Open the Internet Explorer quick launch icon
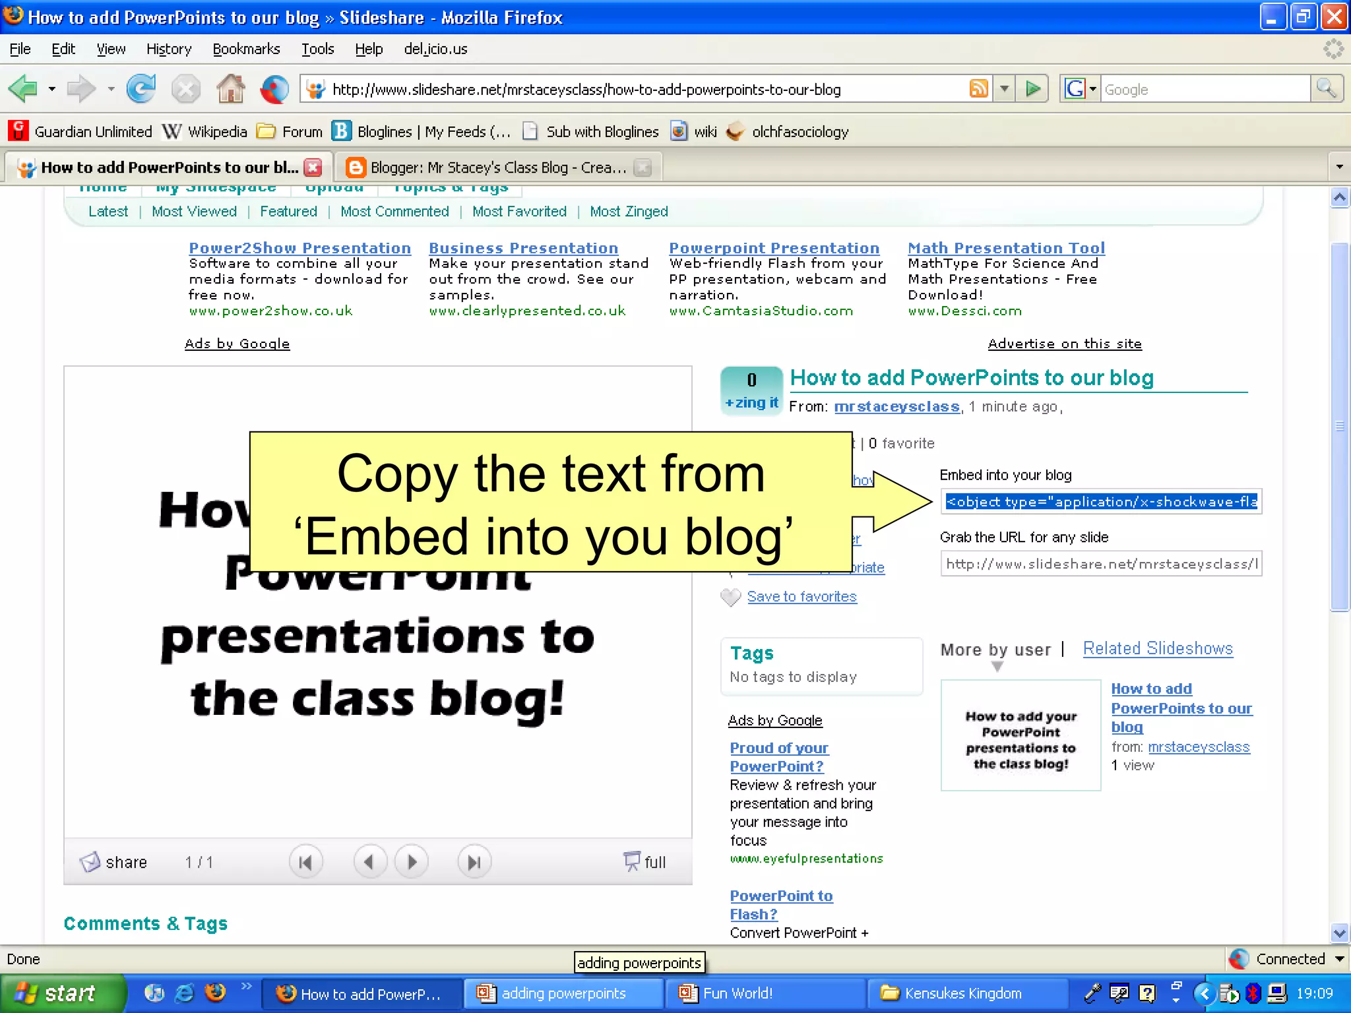The image size is (1351, 1013). pos(185,993)
